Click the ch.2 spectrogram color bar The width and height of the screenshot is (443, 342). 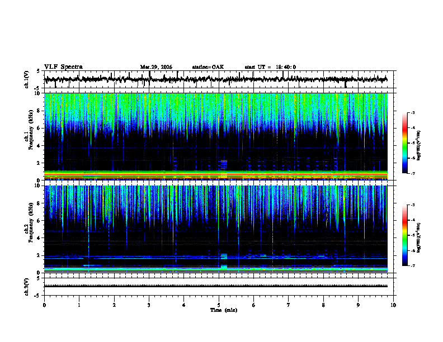[404, 235]
